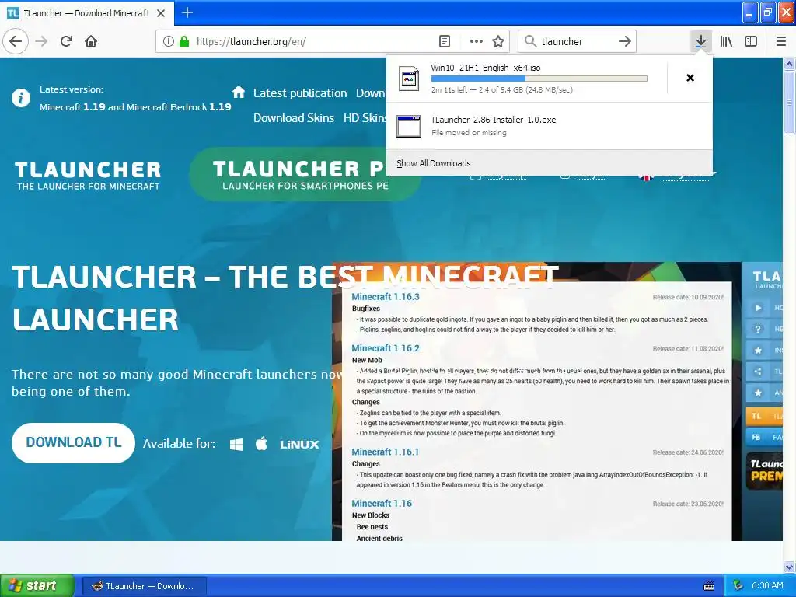The width and height of the screenshot is (796, 597).
Task: Click the forward navigation arrow
Action: 42,41
